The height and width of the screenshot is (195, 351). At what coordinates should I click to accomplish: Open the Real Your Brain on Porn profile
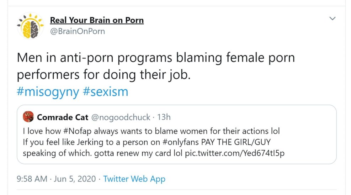point(97,20)
